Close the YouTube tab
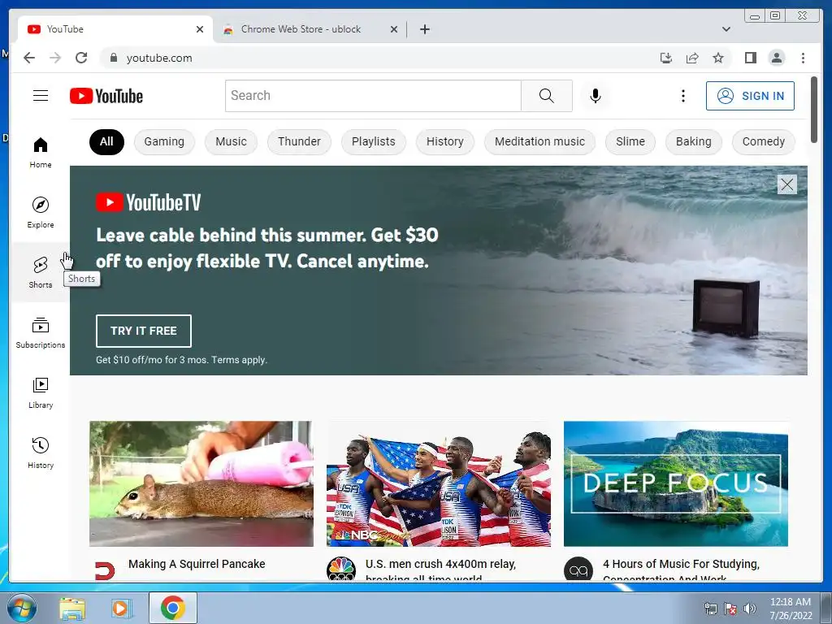 point(200,29)
